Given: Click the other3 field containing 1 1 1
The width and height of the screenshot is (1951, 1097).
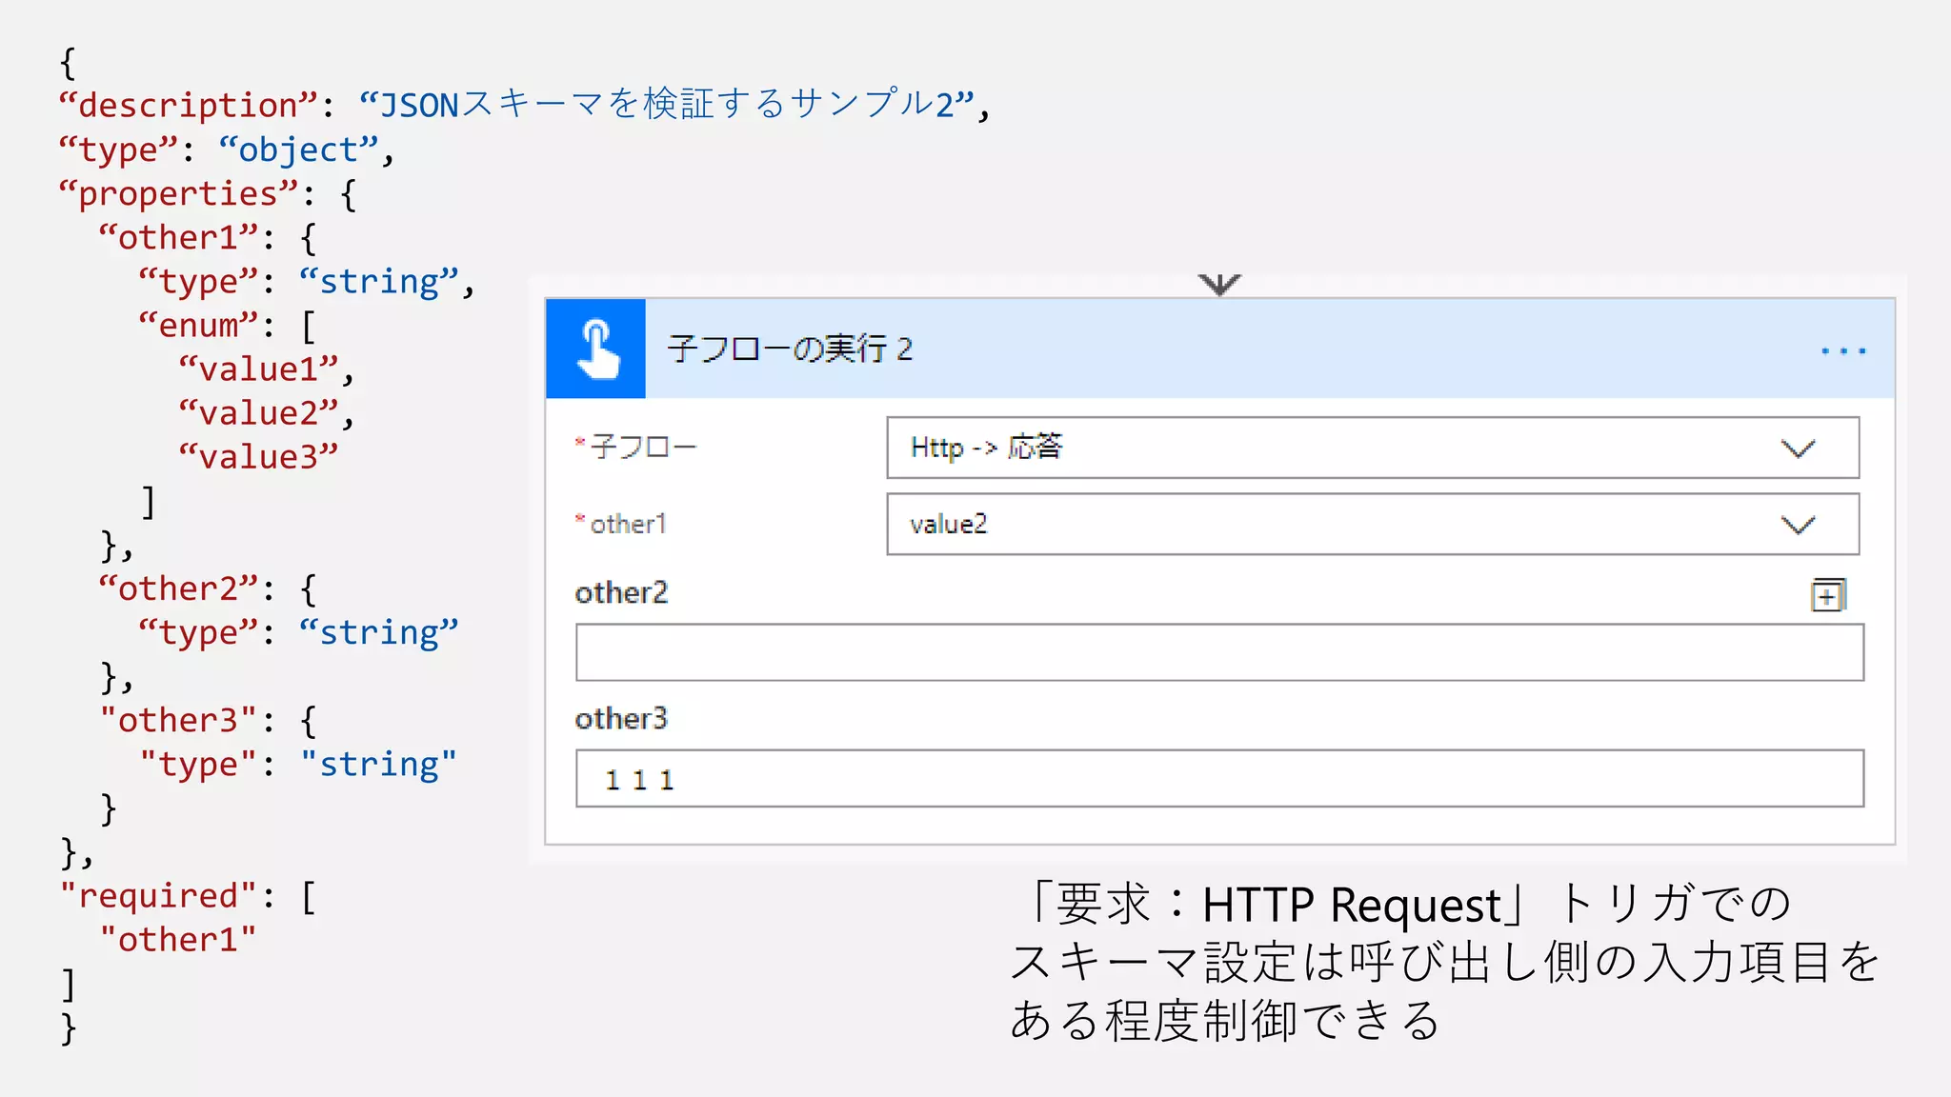Looking at the screenshot, I should click(x=1219, y=778).
